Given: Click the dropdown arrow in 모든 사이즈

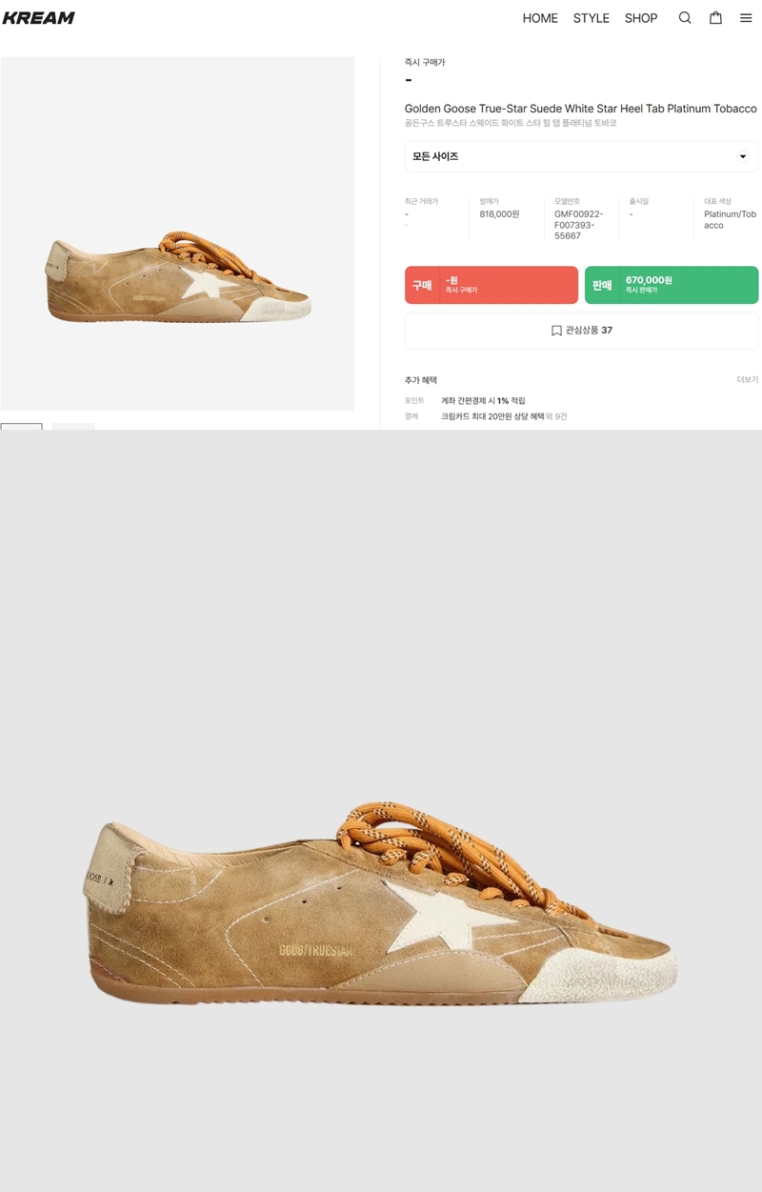Looking at the screenshot, I should (743, 156).
